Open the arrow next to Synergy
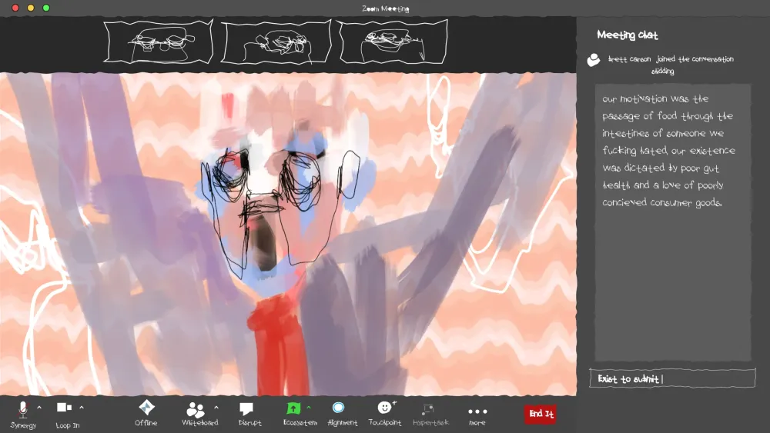 coord(39,408)
